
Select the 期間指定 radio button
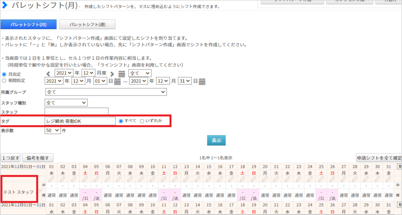pos(4,81)
